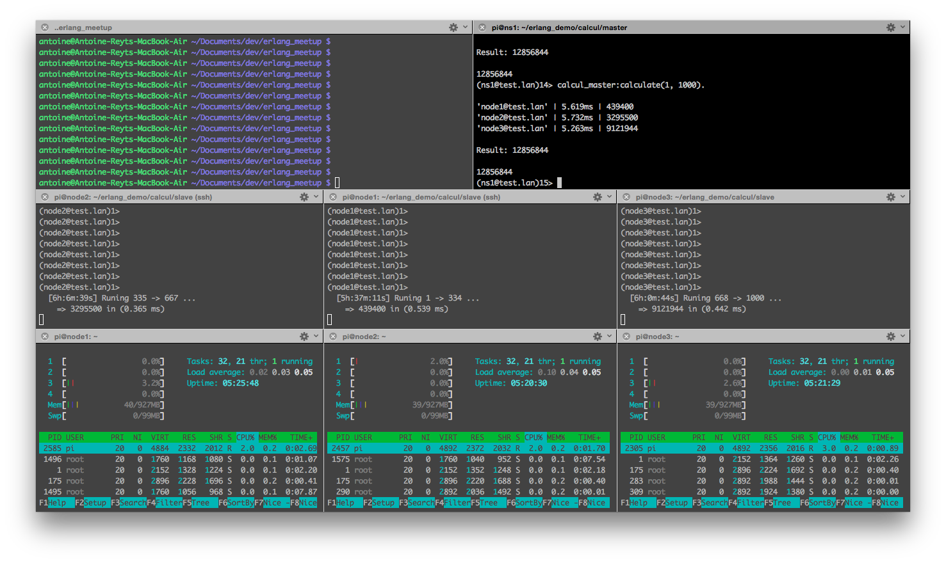Close the pi@node1 slave (ssh) pane
The image size is (946, 563).
(x=333, y=197)
